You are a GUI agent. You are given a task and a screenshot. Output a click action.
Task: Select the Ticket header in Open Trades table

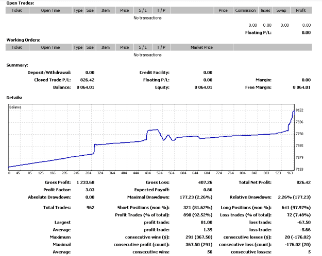click(x=17, y=10)
